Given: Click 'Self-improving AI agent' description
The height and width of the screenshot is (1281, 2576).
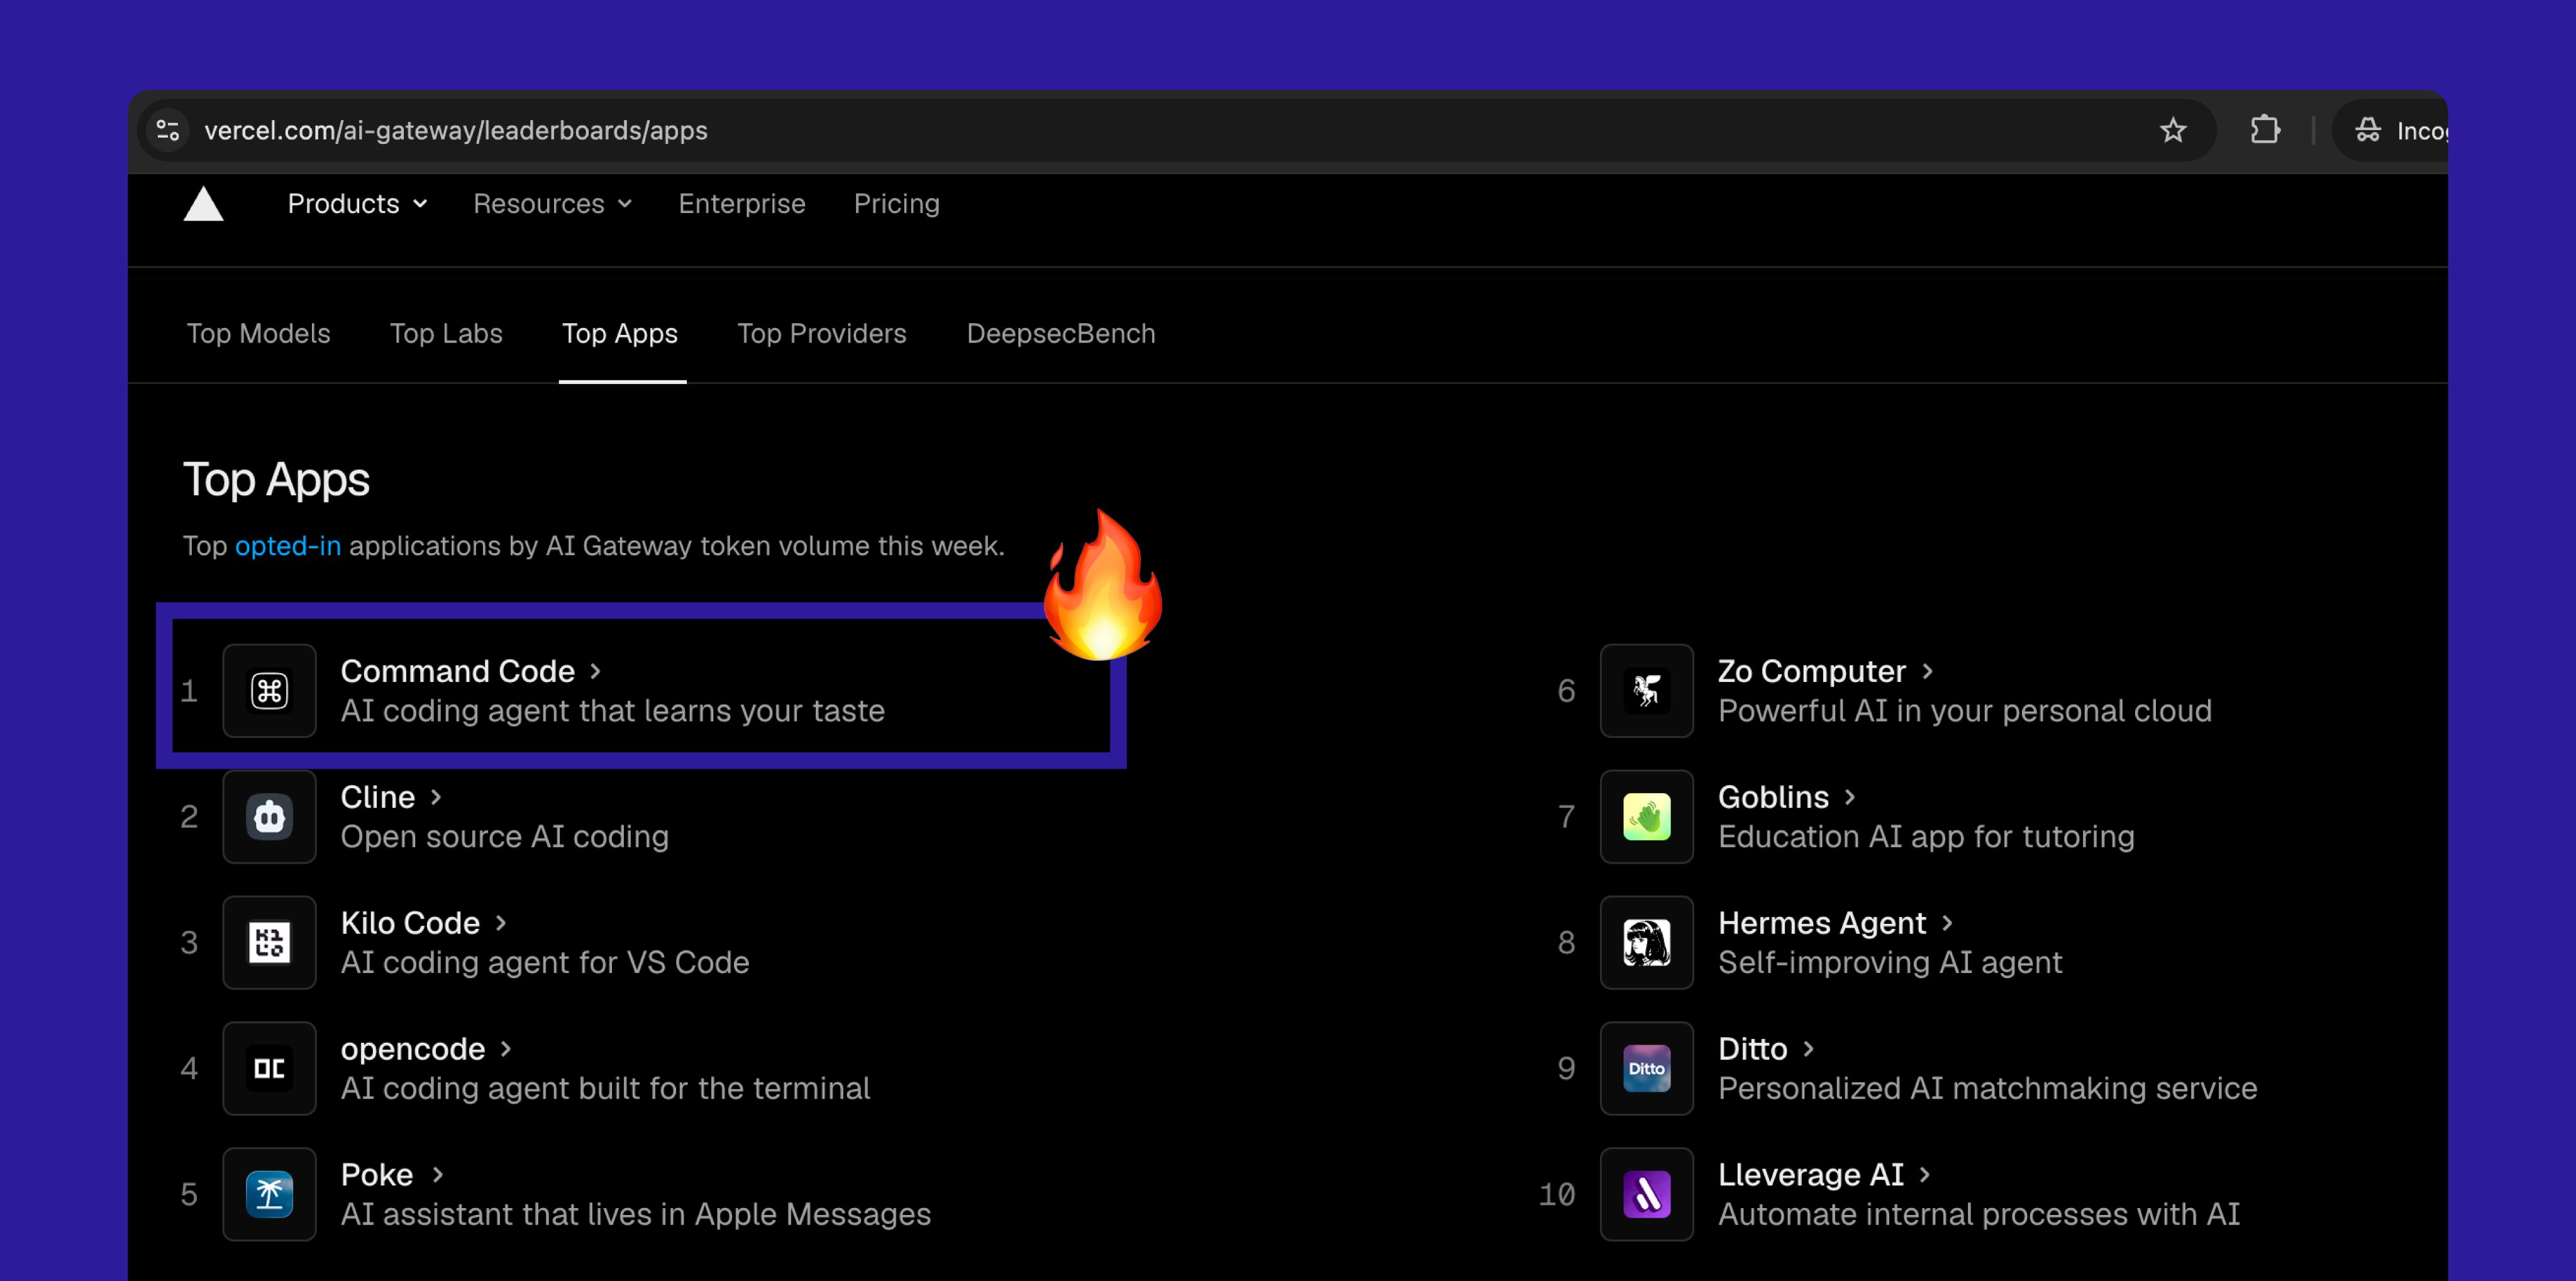Looking at the screenshot, I should click(1890, 963).
